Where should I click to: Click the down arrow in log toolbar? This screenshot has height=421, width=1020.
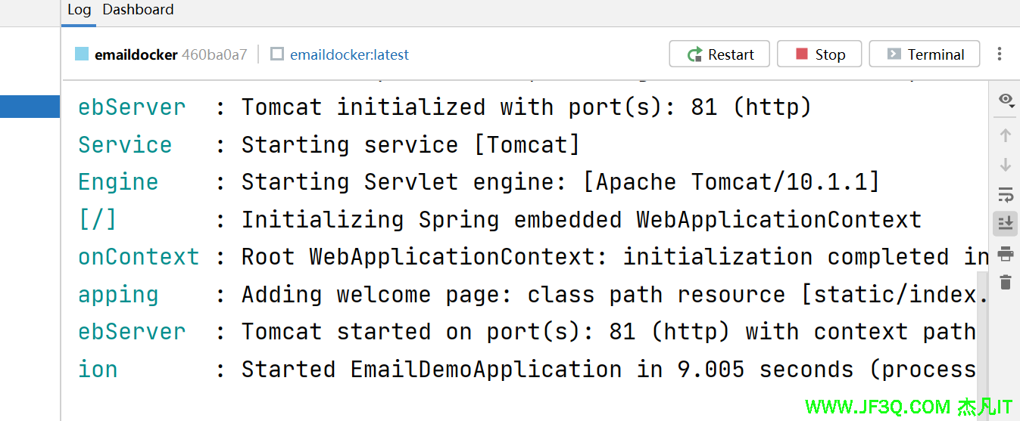click(1006, 165)
